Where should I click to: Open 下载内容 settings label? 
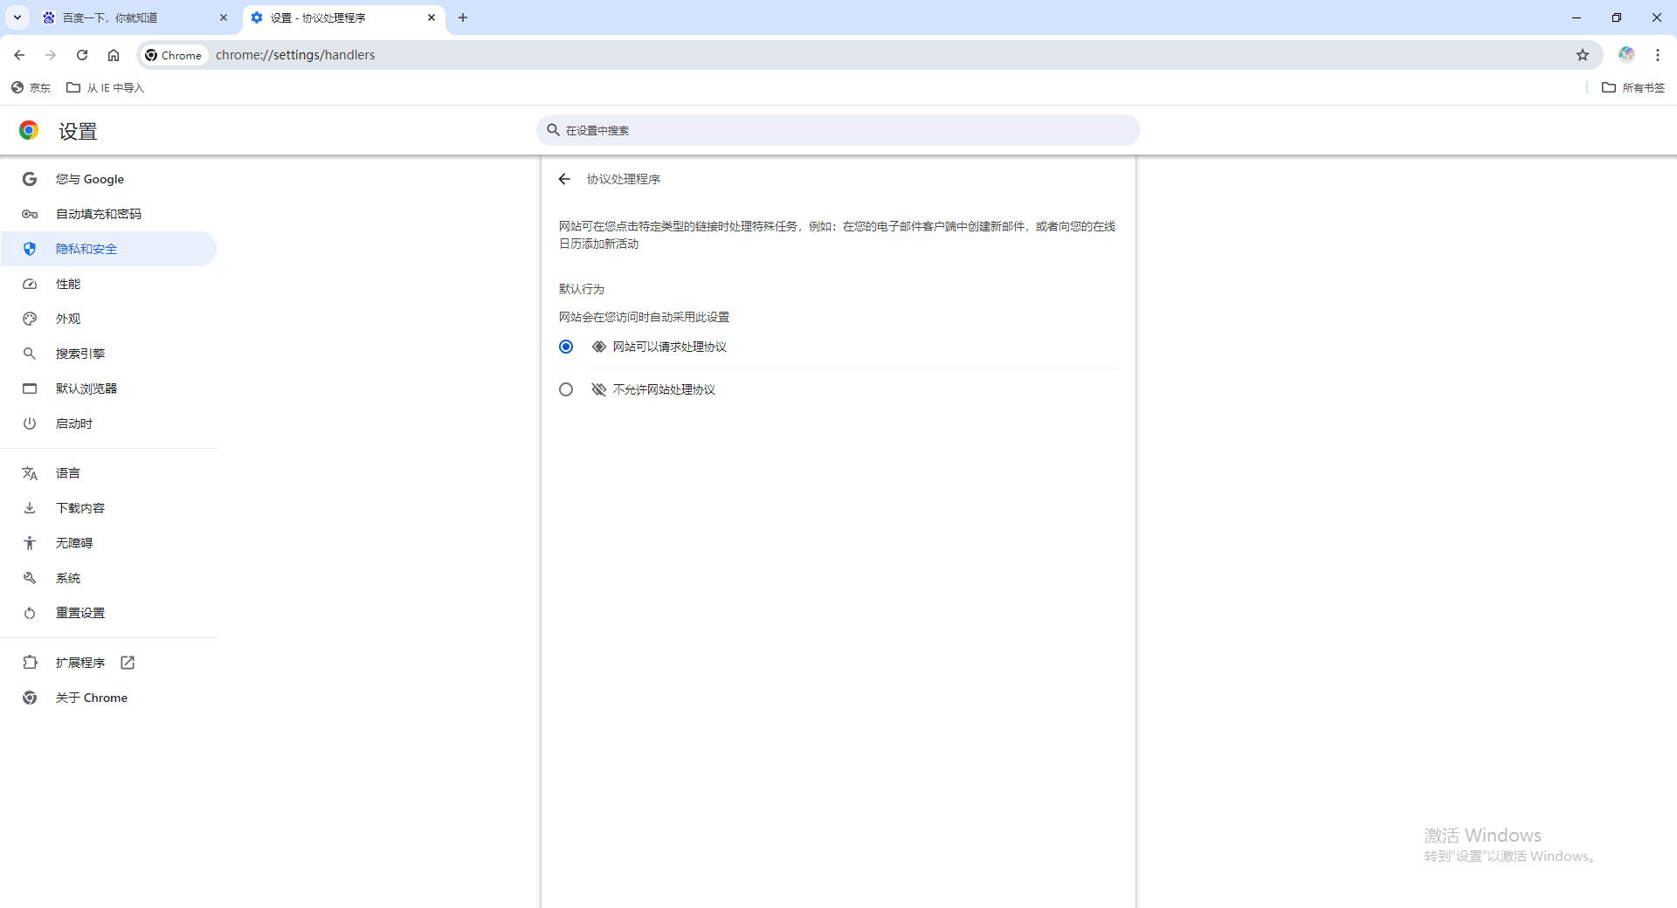80,508
